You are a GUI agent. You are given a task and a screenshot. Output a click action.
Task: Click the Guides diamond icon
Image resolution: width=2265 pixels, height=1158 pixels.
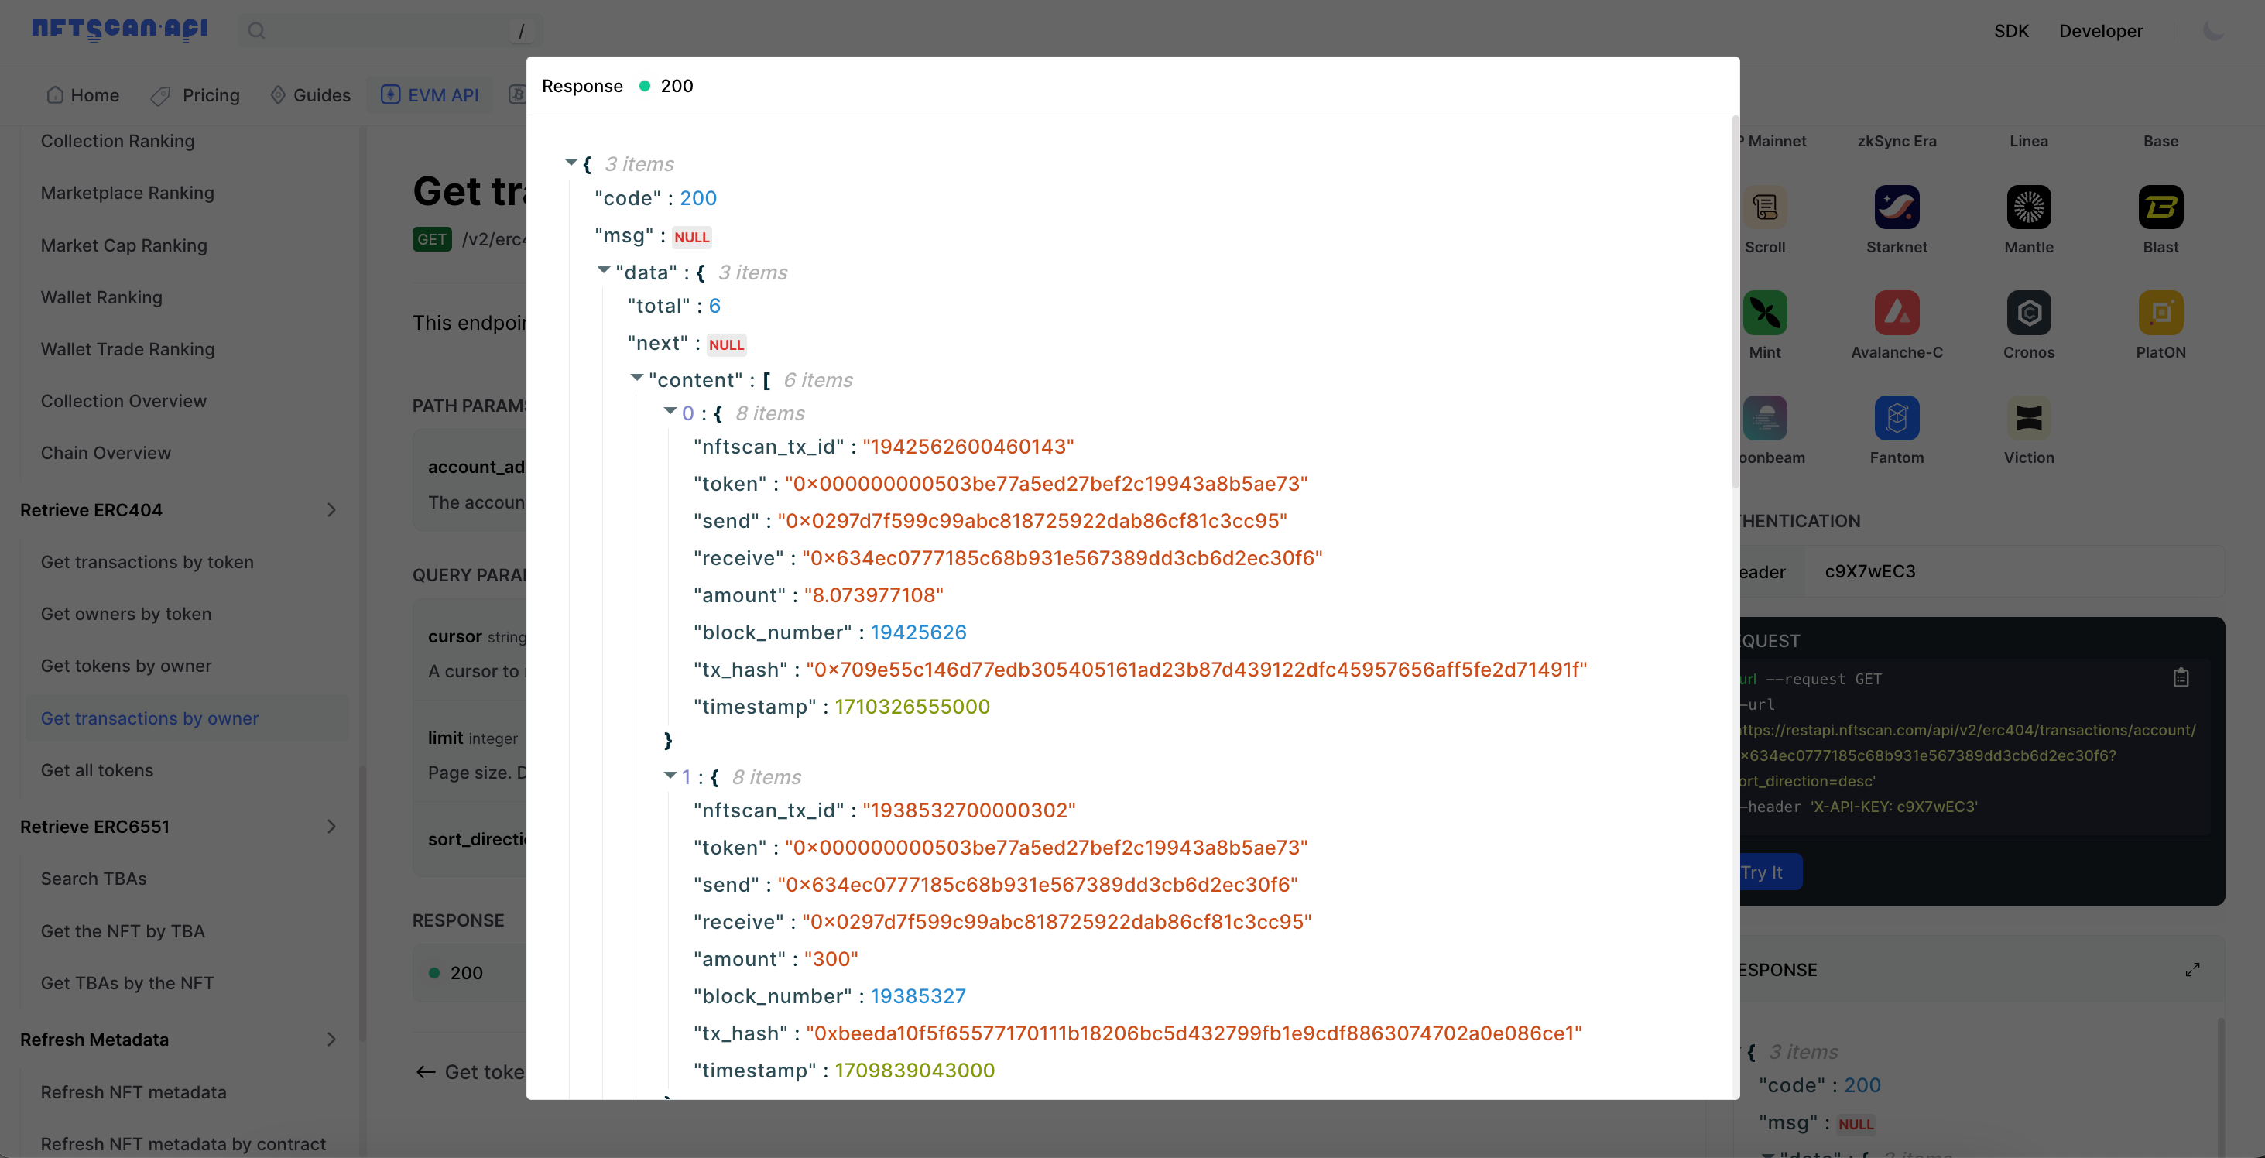pos(278,95)
